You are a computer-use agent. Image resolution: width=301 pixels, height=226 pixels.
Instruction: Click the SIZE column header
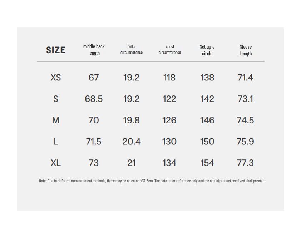[x=55, y=50]
